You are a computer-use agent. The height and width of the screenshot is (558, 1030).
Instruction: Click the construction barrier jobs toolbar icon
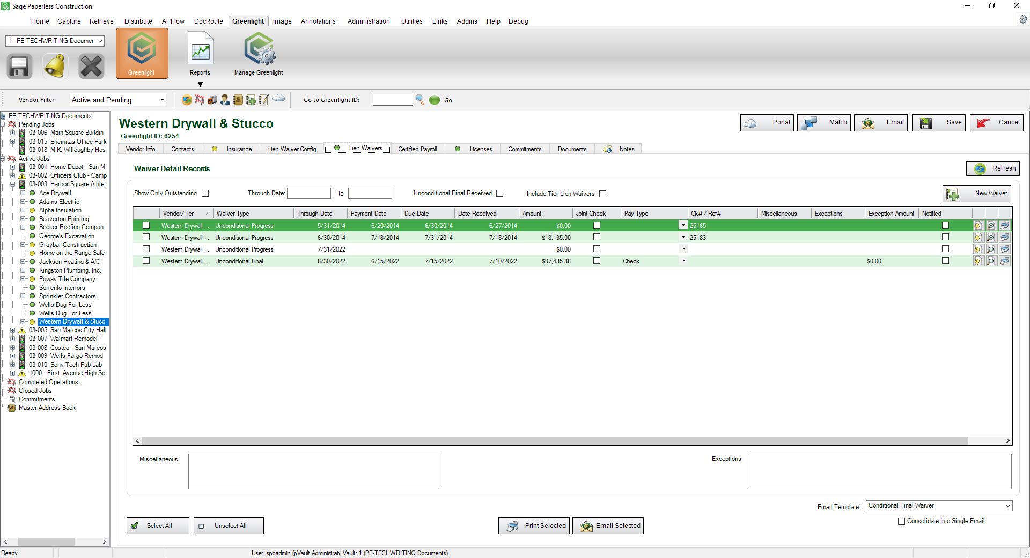[x=200, y=100]
